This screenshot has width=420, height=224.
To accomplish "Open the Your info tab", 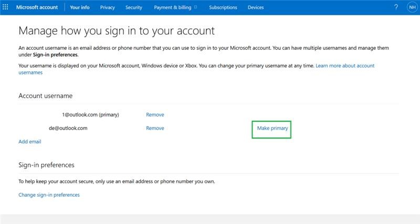I will coord(80,7).
